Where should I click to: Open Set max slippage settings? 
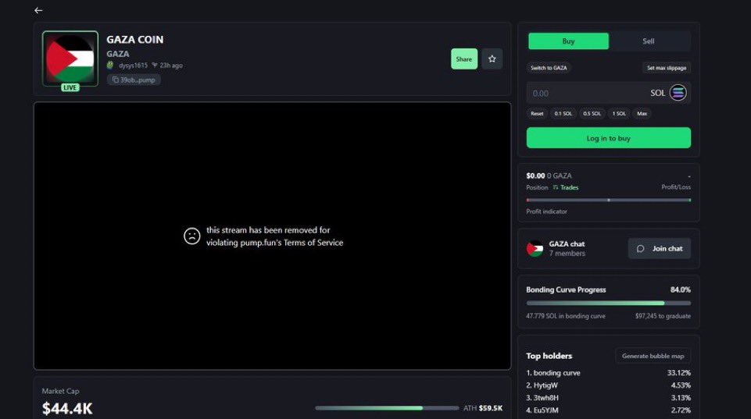tap(667, 68)
